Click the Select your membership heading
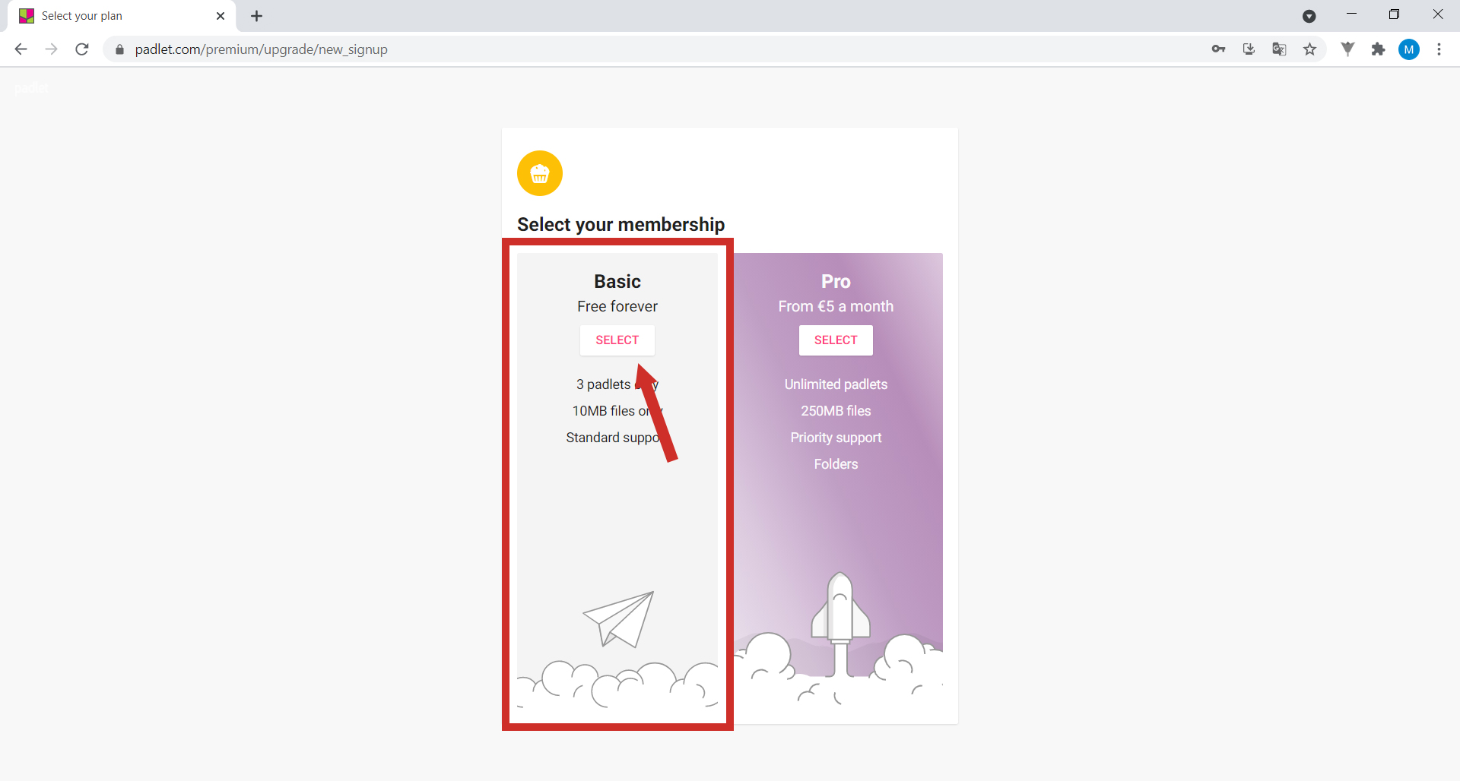Image resolution: width=1460 pixels, height=781 pixels. [620, 225]
